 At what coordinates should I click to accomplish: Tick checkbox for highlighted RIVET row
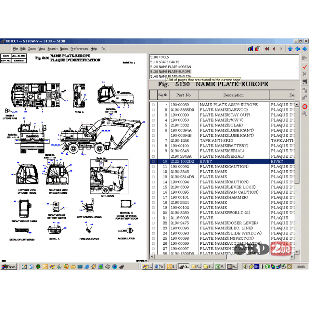coord(153,162)
